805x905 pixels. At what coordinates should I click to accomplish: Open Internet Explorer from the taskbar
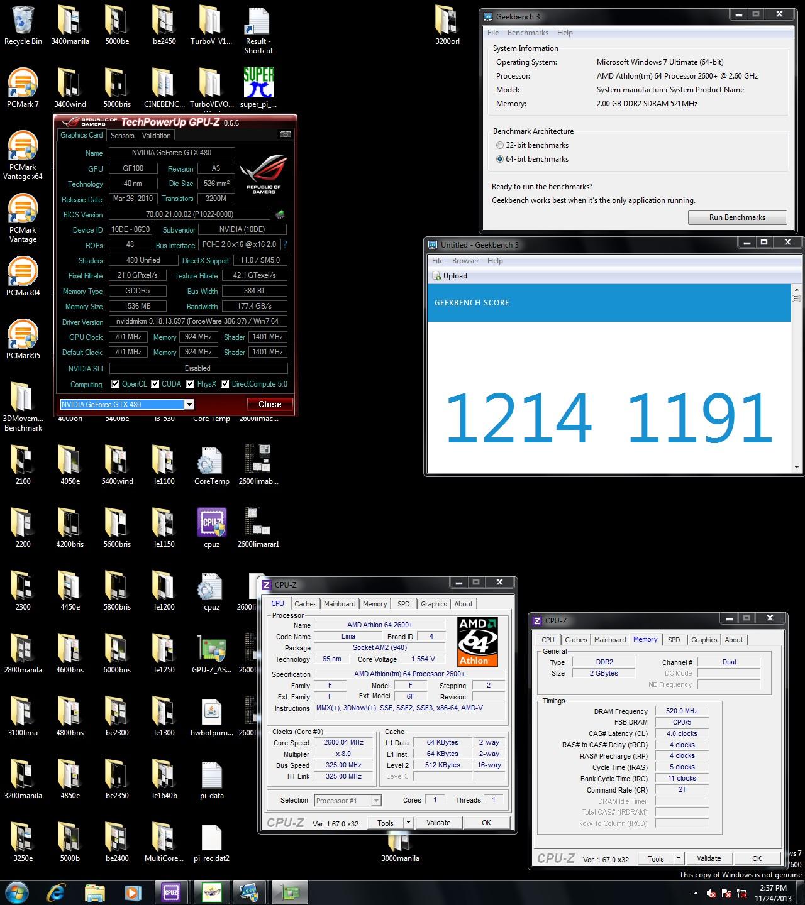click(x=57, y=892)
